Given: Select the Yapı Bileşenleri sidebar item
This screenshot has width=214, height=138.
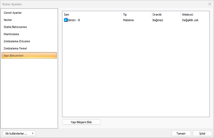Looking at the screenshot, I should 29,56.
